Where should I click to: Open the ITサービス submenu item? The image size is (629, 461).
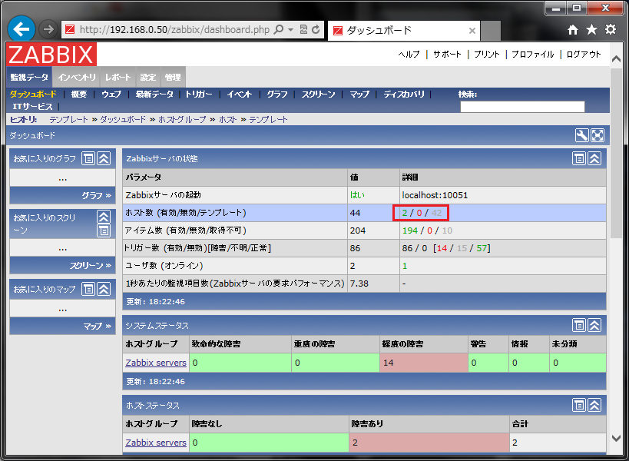[x=32, y=106]
